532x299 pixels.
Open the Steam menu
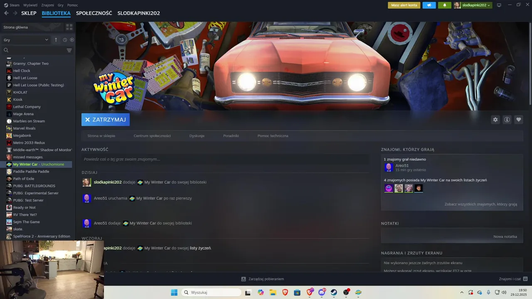(12, 5)
